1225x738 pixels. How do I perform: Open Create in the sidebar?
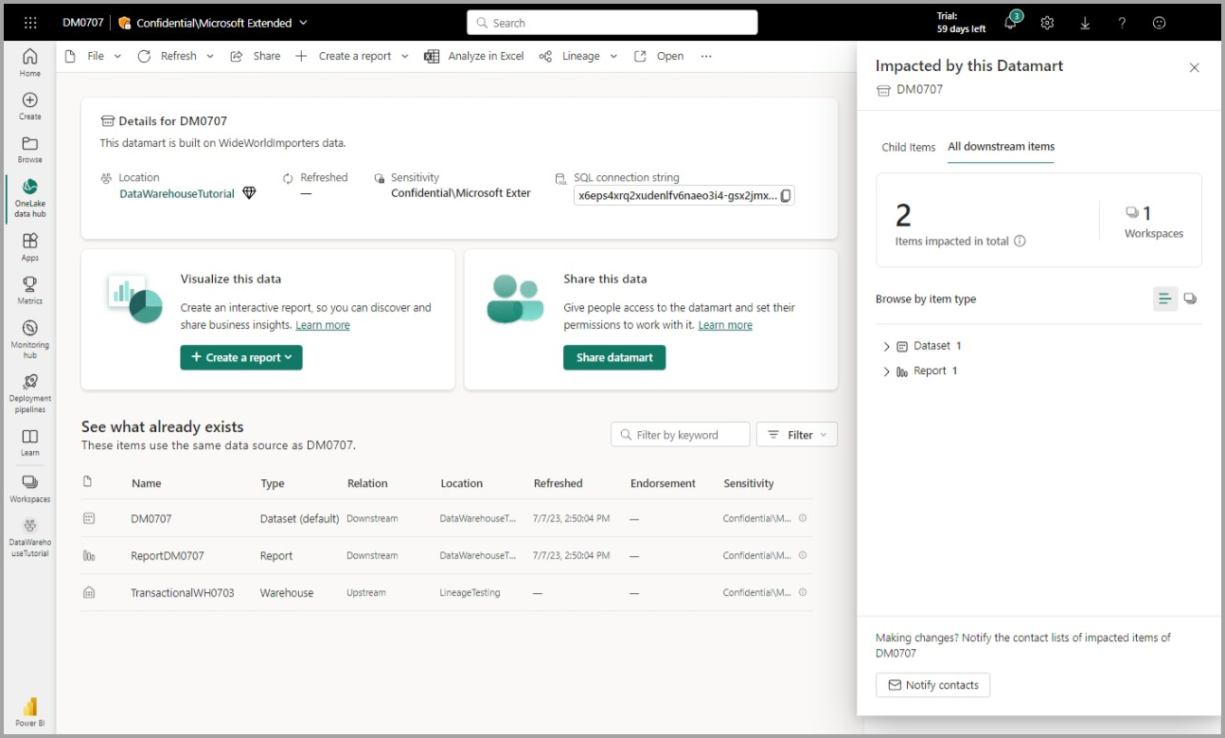point(29,106)
